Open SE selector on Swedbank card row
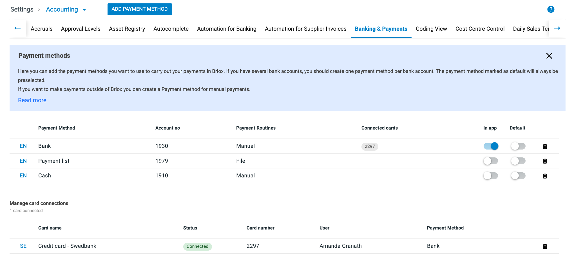 tap(23, 246)
